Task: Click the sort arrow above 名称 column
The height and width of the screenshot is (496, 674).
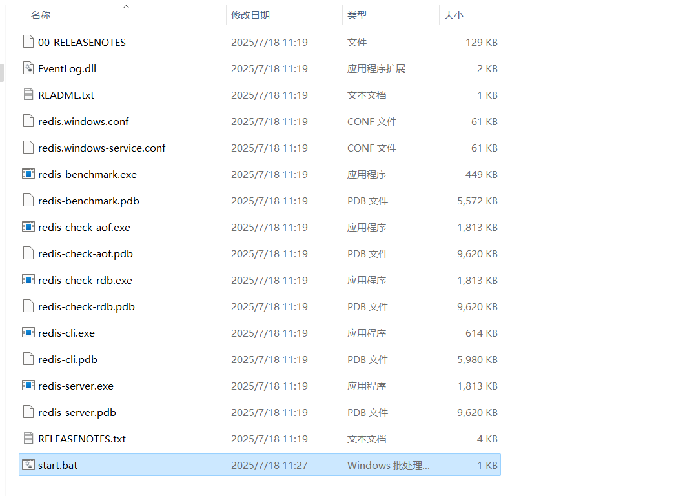Action: [x=126, y=6]
